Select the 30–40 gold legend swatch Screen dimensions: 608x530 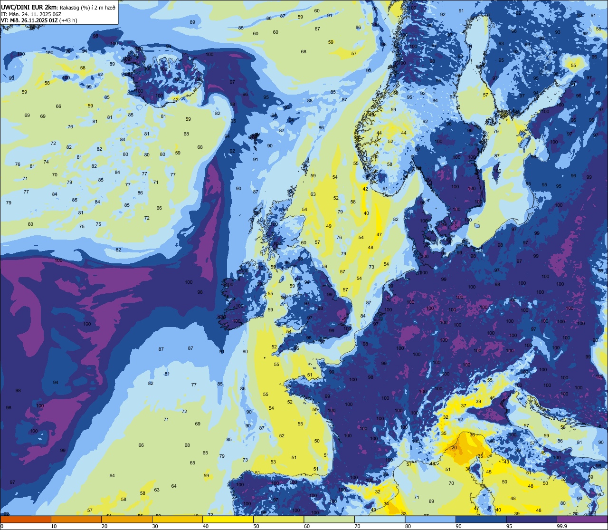(177, 519)
